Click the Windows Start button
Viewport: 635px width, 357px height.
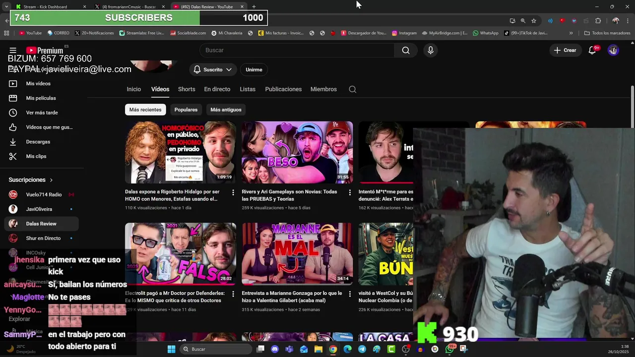(x=171, y=349)
